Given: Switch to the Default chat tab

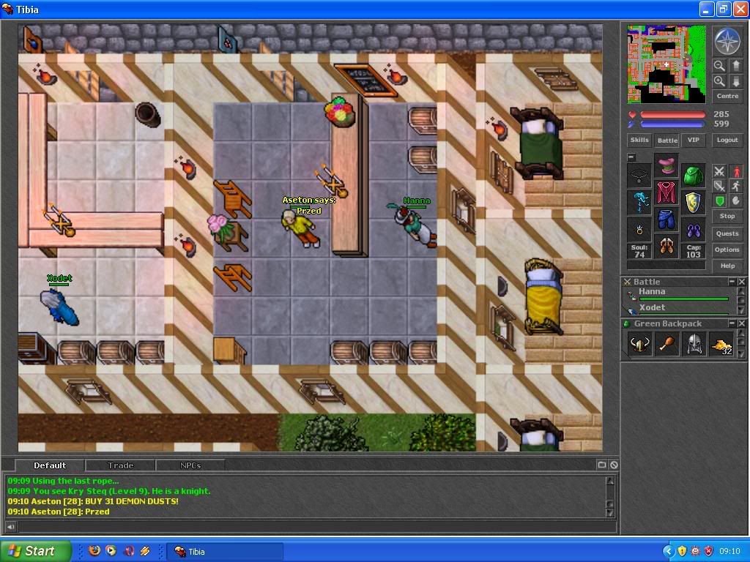Looking at the screenshot, I should [50, 465].
